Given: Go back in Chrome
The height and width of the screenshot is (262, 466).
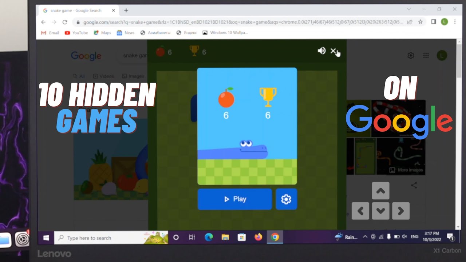Looking at the screenshot, I should (44, 22).
